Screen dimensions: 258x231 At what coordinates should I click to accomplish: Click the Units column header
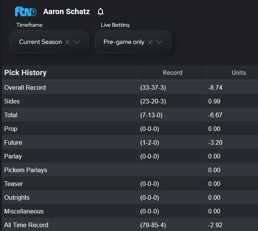coord(239,73)
